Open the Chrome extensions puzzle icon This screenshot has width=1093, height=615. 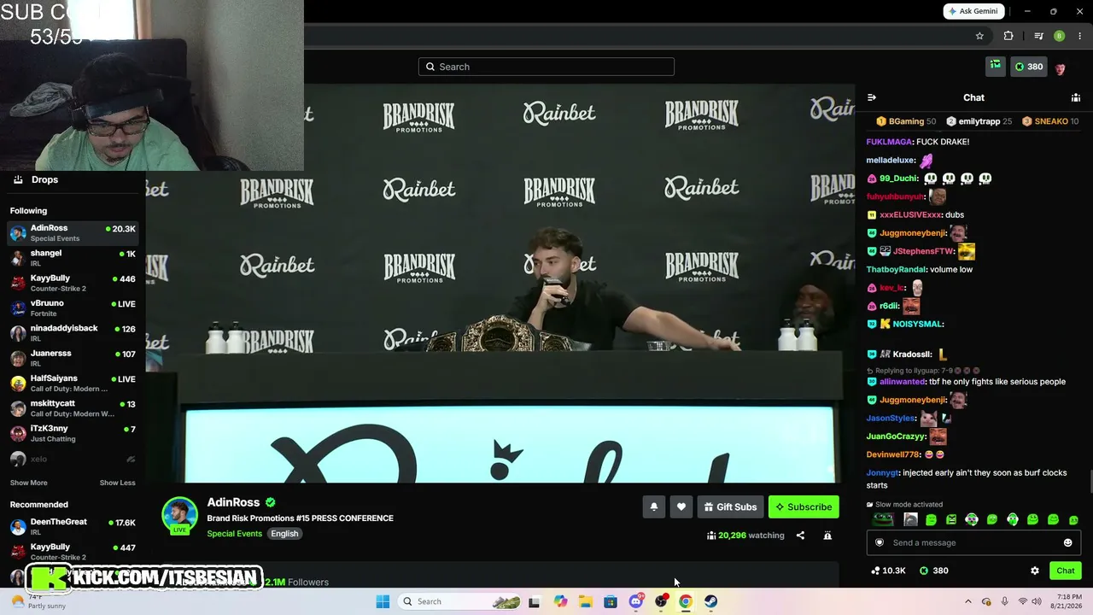(x=1008, y=36)
